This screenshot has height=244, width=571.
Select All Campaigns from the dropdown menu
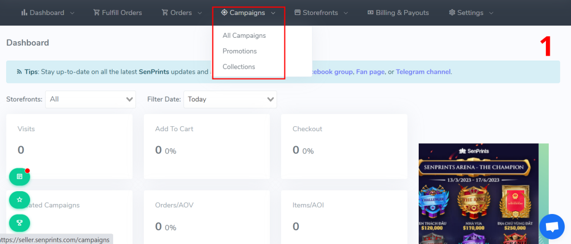(x=244, y=36)
